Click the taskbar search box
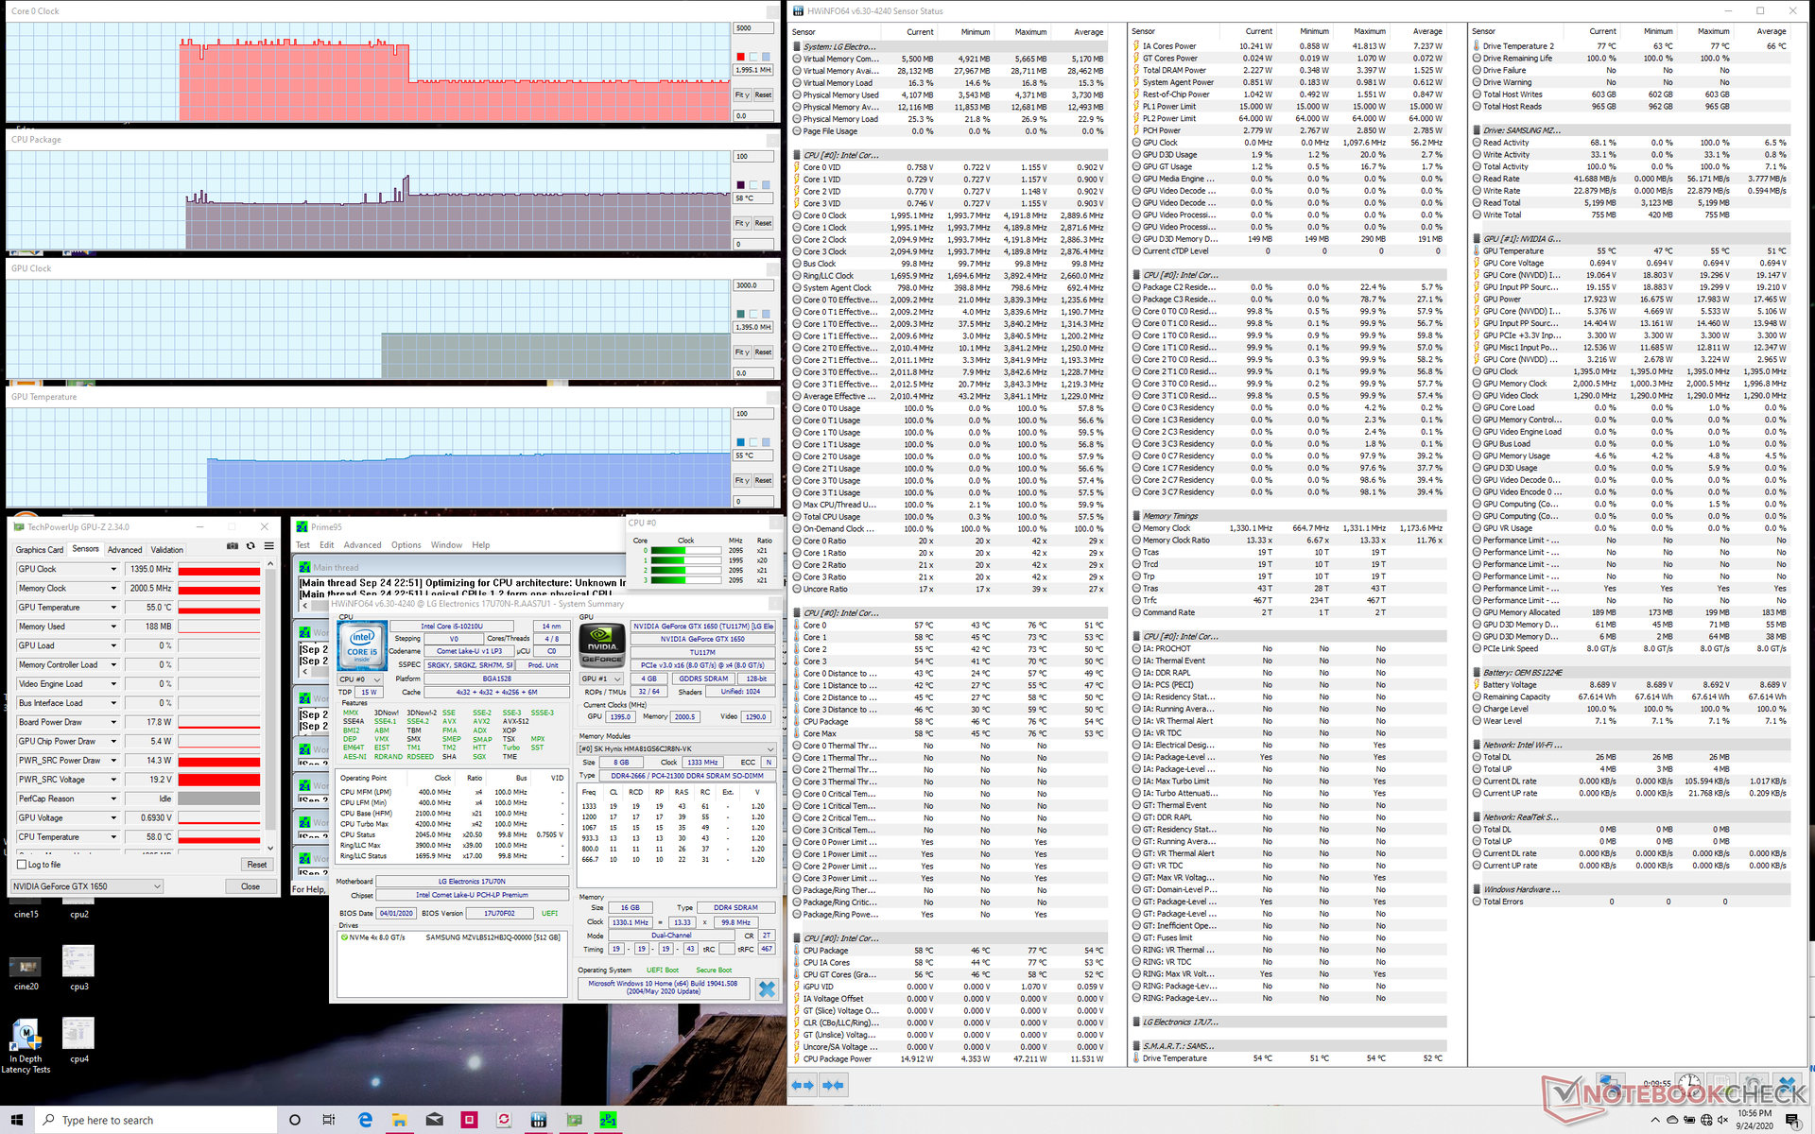 coord(157,1120)
